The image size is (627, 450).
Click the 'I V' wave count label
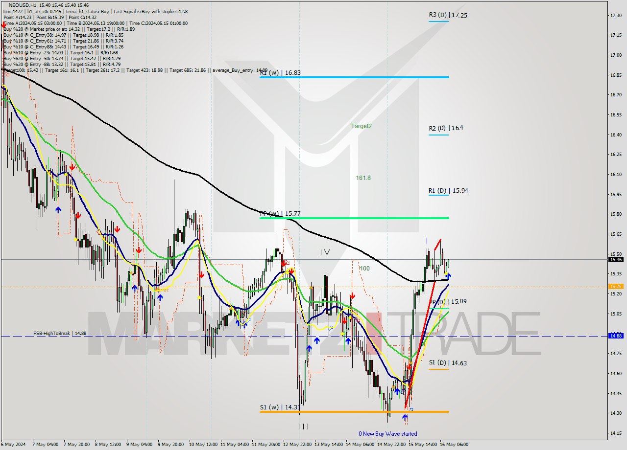click(x=325, y=252)
